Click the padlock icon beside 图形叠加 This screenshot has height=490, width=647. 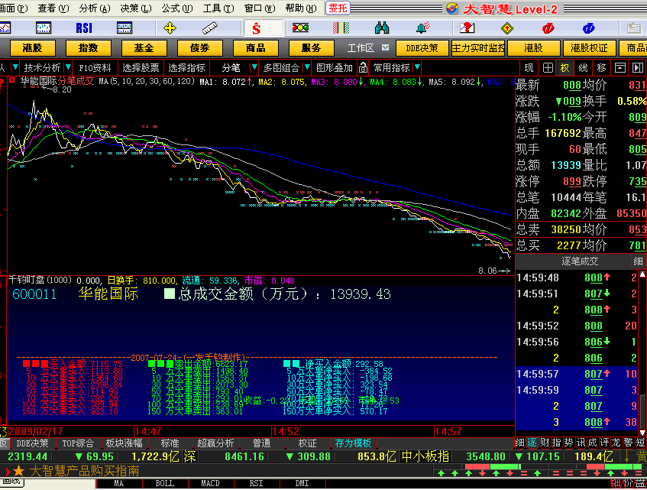point(363,67)
